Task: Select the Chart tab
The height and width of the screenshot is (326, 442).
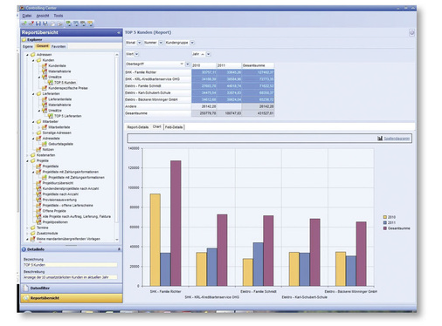Action: click(x=156, y=126)
